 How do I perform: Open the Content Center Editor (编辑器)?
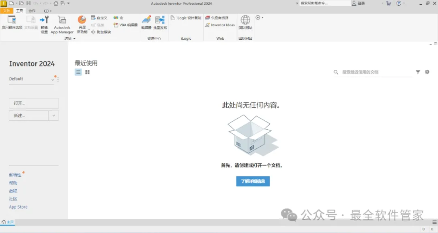(146, 23)
